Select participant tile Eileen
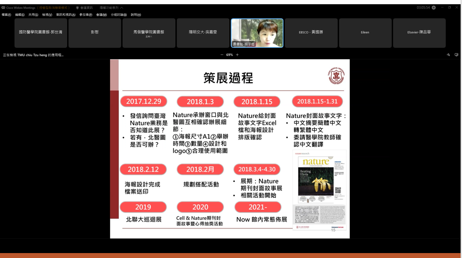 [x=365, y=33]
